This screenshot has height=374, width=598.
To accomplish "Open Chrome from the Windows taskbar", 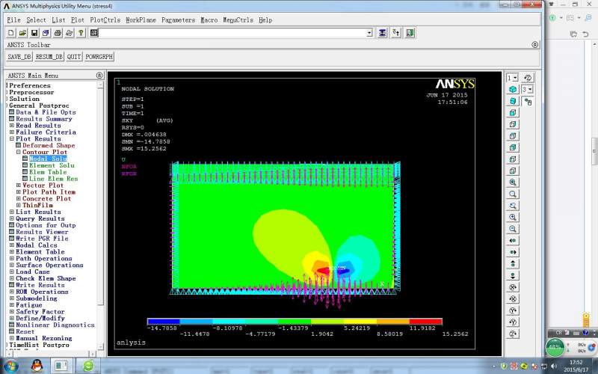I will pos(87,366).
